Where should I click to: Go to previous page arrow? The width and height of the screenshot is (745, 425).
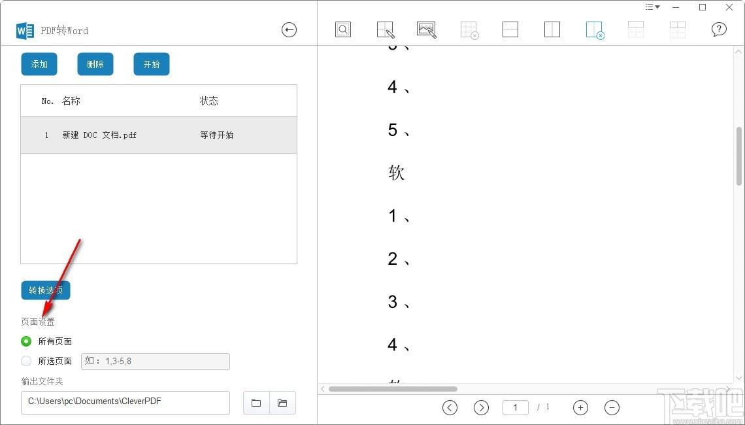450,407
